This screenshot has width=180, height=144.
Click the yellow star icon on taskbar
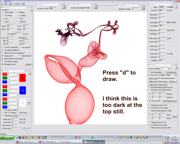[125, 138]
